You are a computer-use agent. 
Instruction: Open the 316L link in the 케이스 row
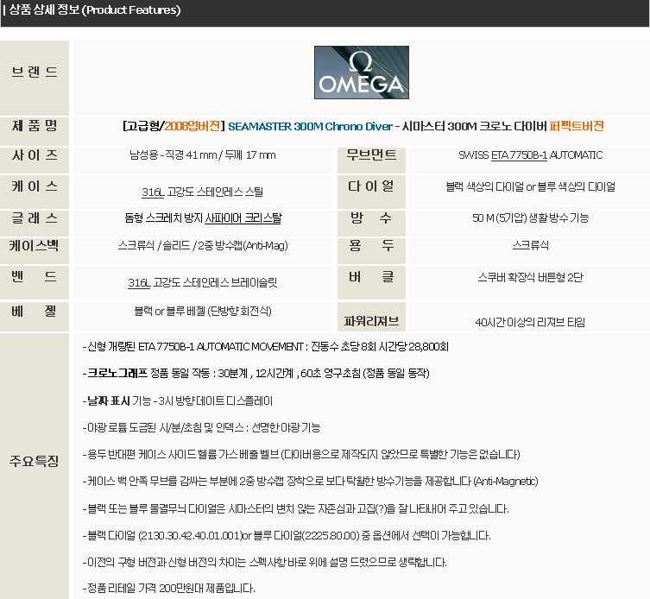coord(153,192)
